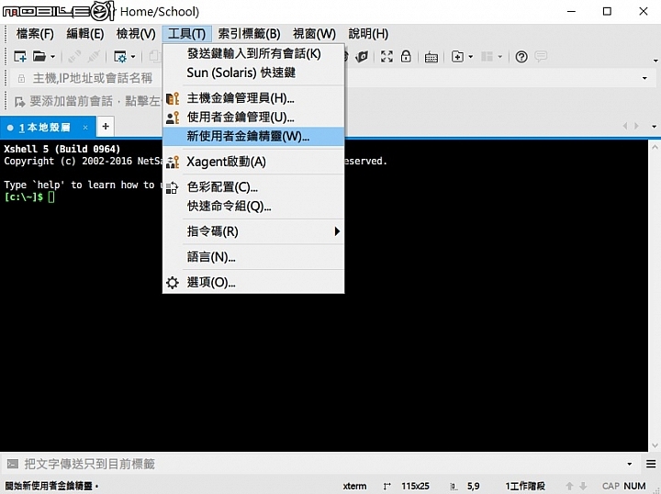Open the 檔案(F) menu
Viewport: 661px width, 494px height.
pyautogui.click(x=35, y=33)
